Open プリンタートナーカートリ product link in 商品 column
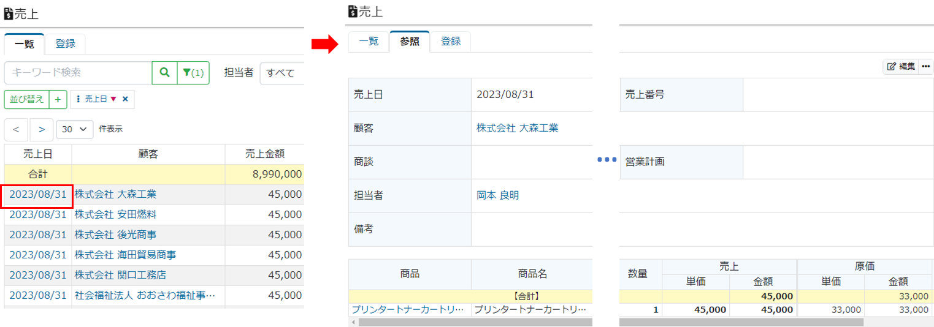 pos(408,310)
